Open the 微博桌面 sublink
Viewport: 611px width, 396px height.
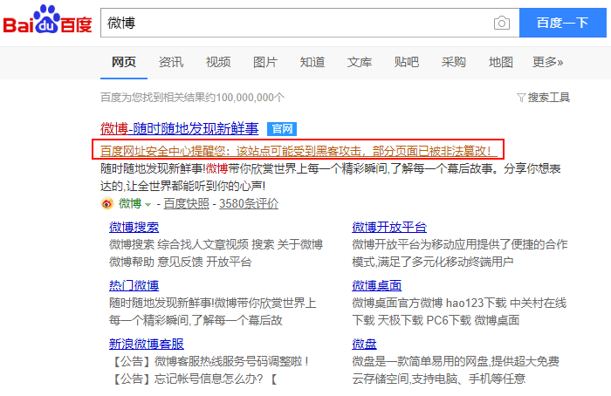pyautogui.click(x=377, y=285)
